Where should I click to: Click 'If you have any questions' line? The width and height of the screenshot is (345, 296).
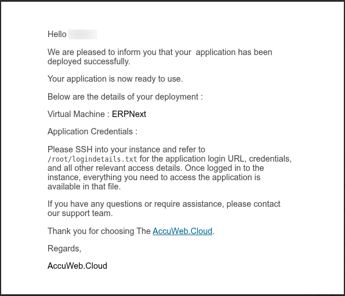[x=164, y=204]
